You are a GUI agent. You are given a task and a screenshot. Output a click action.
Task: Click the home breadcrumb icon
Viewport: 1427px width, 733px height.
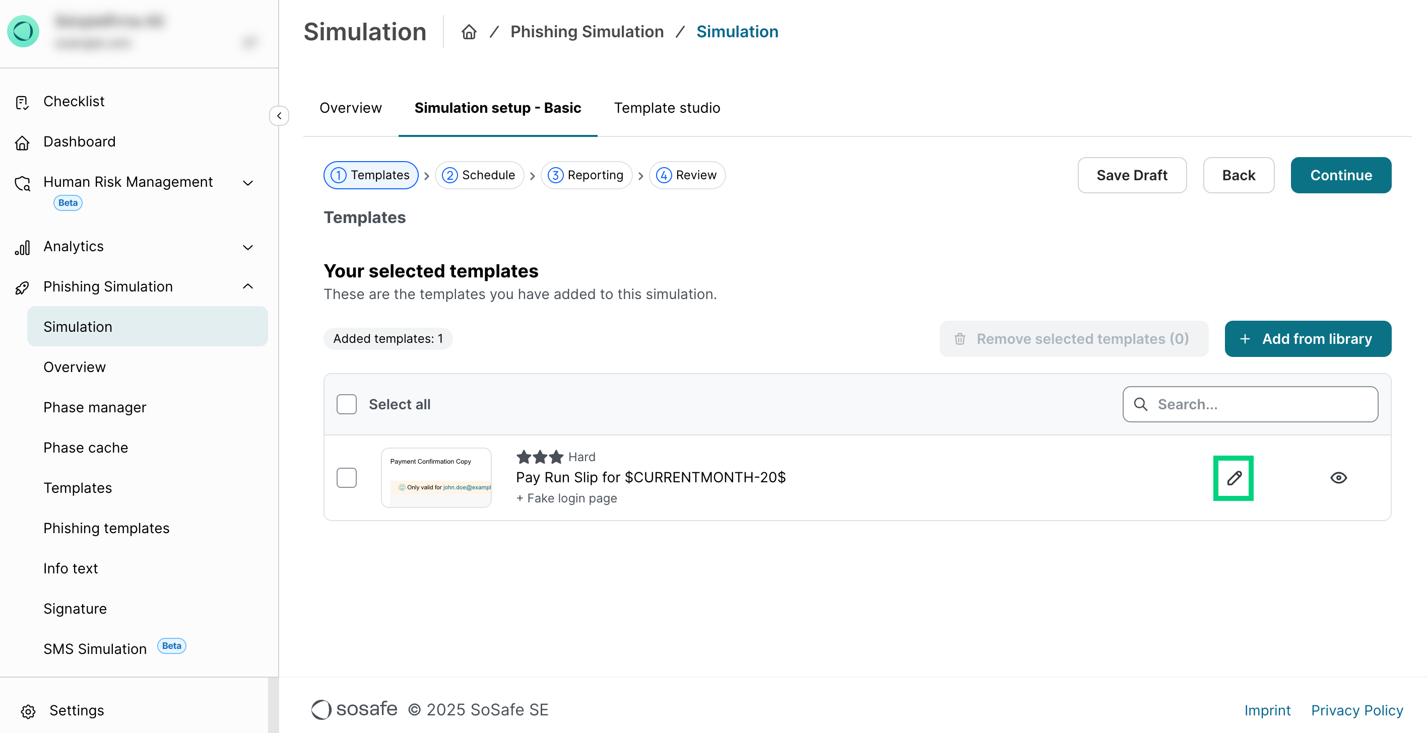tap(469, 32)
